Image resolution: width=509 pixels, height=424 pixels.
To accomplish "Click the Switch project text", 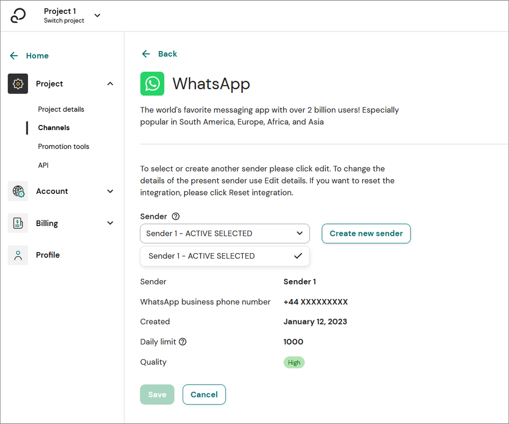I will click(x=64, y=20).
